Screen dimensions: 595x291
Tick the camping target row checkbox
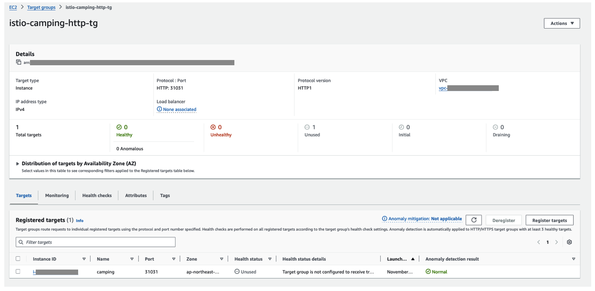[x=18, y=271]
